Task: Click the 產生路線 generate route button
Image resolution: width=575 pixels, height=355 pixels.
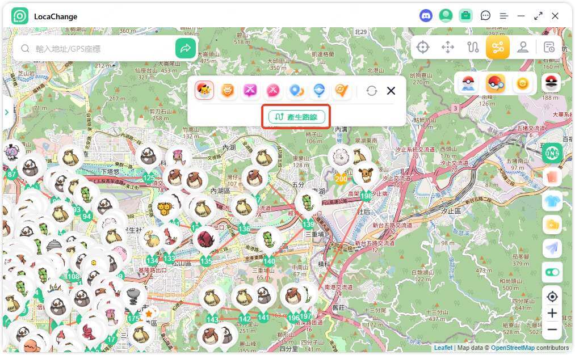Action: [x=296, y=117]
